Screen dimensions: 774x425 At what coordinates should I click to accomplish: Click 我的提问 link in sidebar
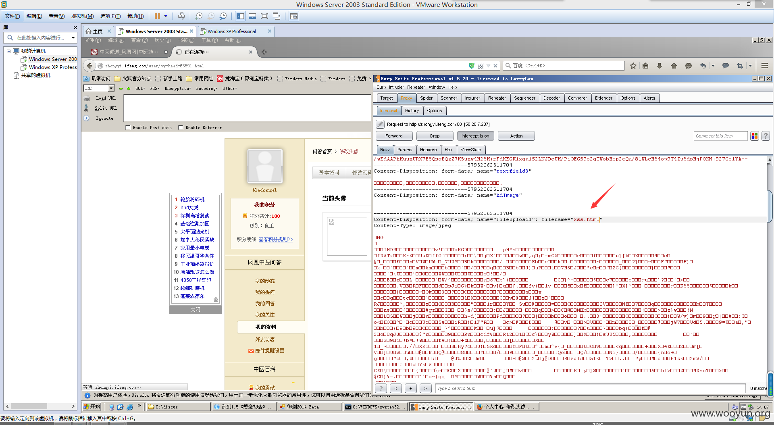click(x=265, y=292)
